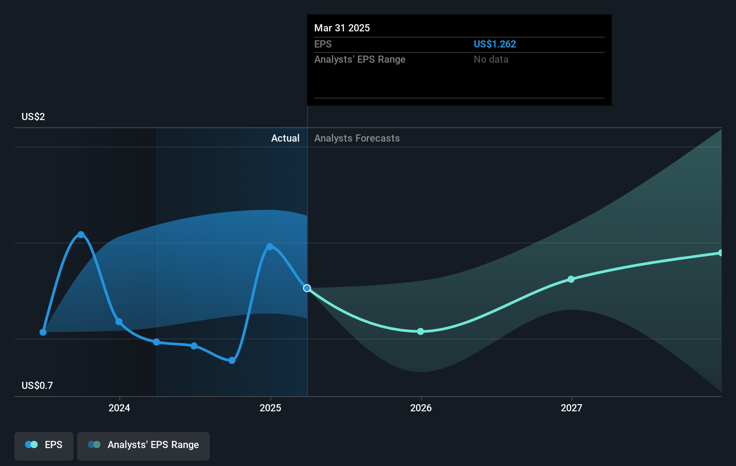The width and height of the screenshot is (736, 466).
Task: Click the US$0.7 y-axis label
Action: [x=37, y=385]
